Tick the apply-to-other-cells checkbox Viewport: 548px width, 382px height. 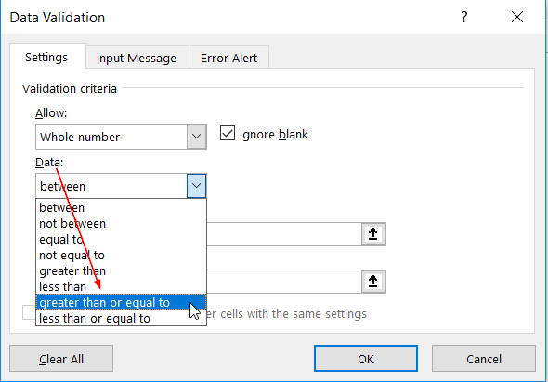tap(29, 312)
